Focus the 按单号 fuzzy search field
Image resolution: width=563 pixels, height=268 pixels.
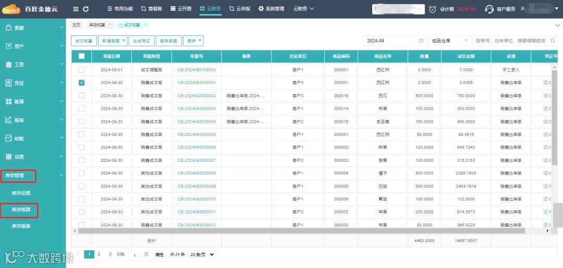point(510,41)
